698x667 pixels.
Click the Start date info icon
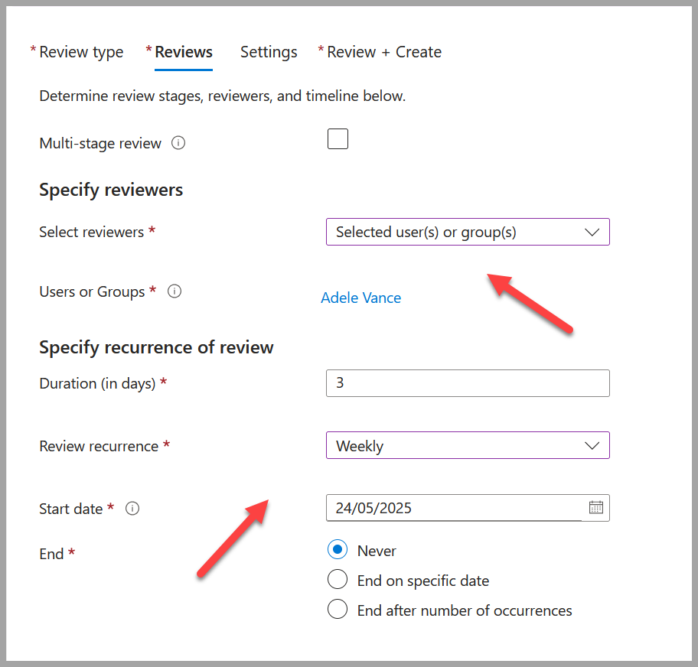coord(132,508)
